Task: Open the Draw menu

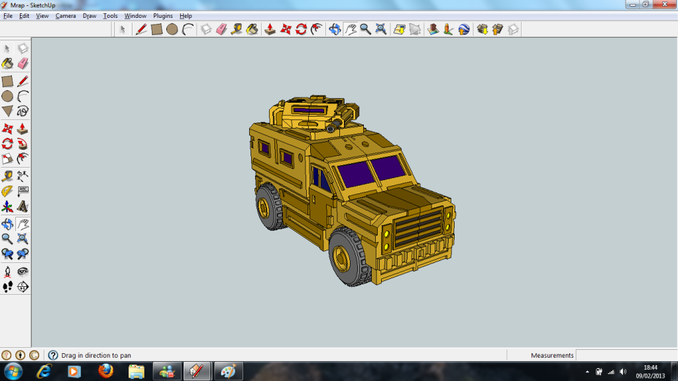Action: pos(89,16)
